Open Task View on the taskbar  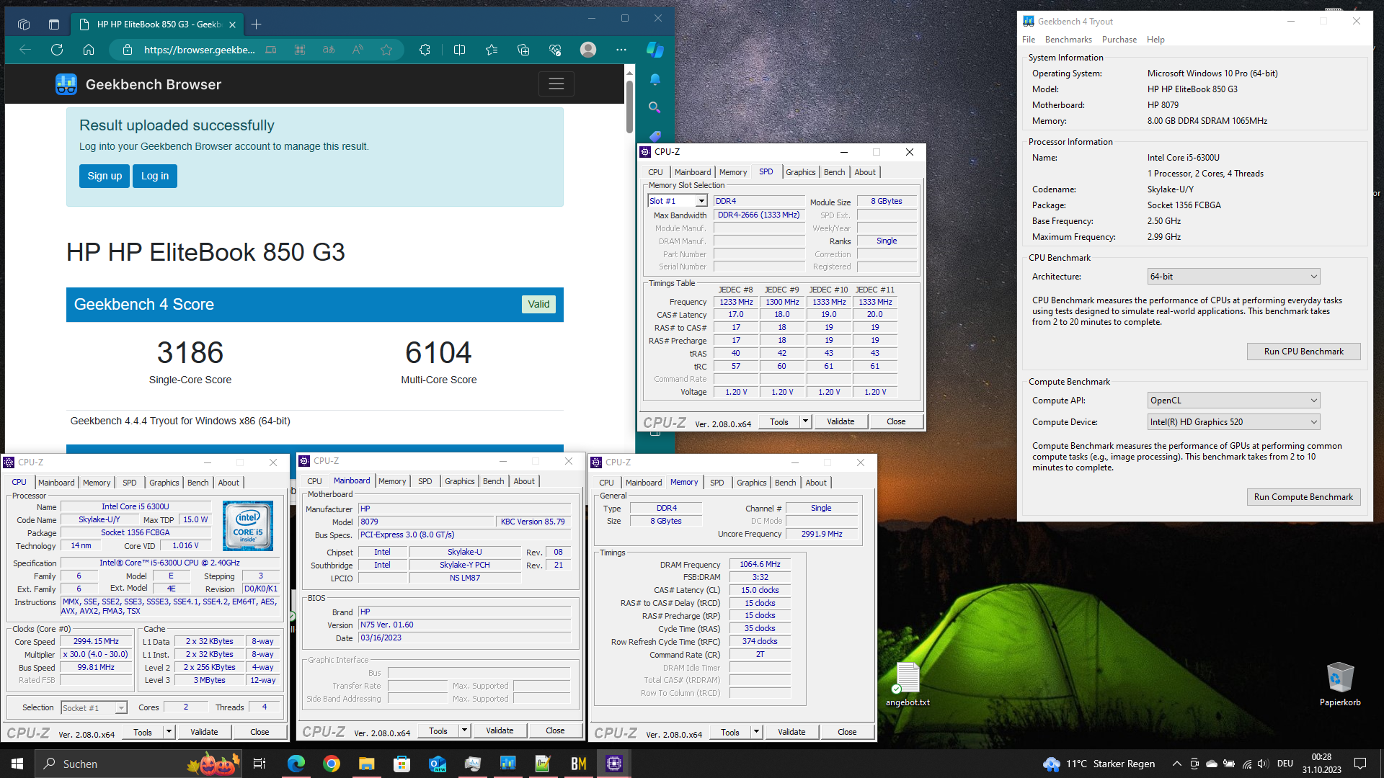point(259,764)
